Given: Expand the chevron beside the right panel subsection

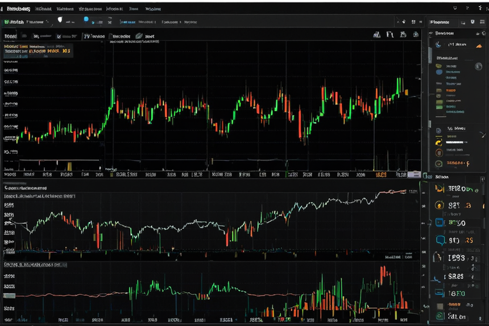Looking at the screenshot, I should click(482, 135).
